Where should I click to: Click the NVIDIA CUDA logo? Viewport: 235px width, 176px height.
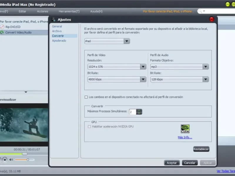[x=185, y=129]
